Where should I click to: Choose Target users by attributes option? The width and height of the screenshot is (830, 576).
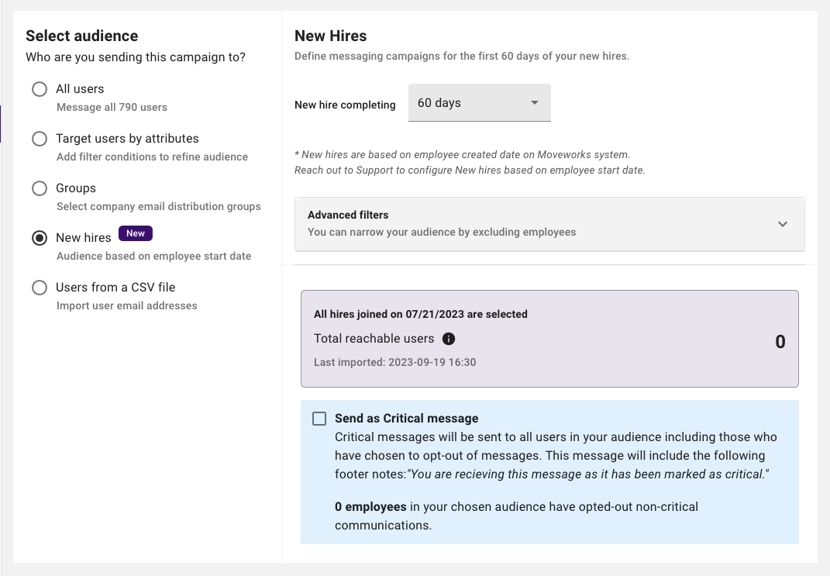[x=40, y=139]
